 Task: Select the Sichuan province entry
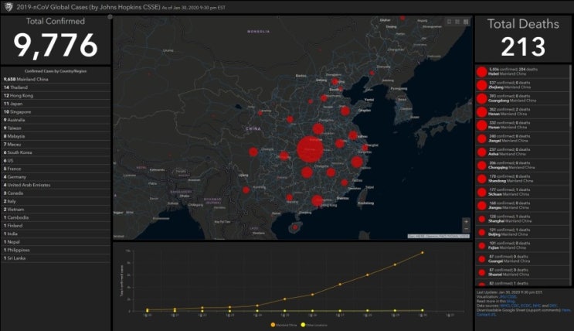pyautogui.click(x=522, y=192)
